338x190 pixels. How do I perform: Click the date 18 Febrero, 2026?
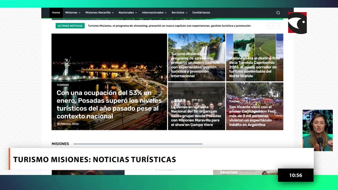click(x=68, y=124)
